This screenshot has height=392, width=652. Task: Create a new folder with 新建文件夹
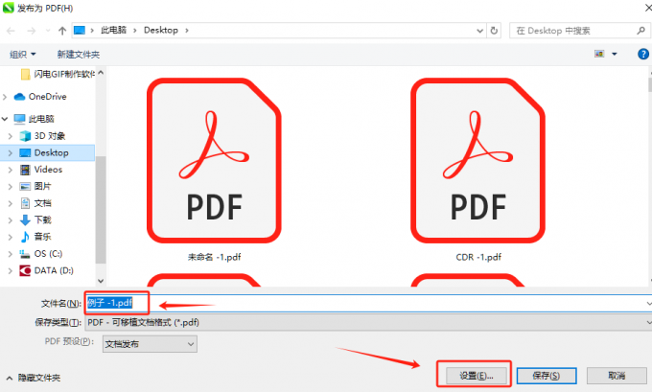79,55
